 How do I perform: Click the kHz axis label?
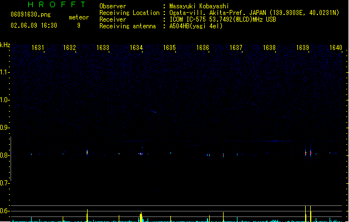click(x=5, y=45)
